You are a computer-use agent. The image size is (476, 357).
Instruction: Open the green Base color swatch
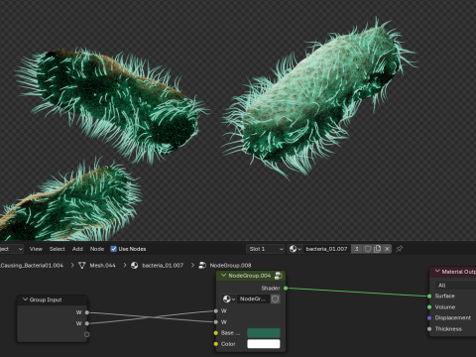pyautogui.click(x=264, y=333)
